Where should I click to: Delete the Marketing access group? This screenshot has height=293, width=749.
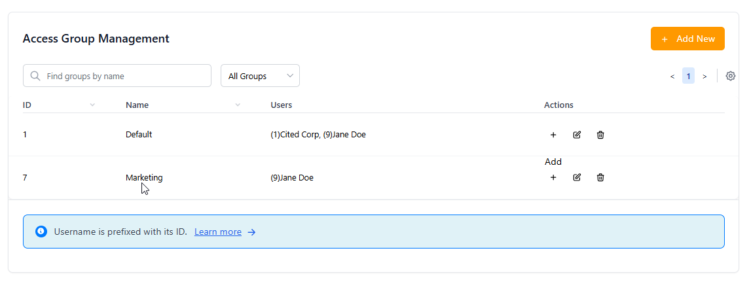[600, 177]
